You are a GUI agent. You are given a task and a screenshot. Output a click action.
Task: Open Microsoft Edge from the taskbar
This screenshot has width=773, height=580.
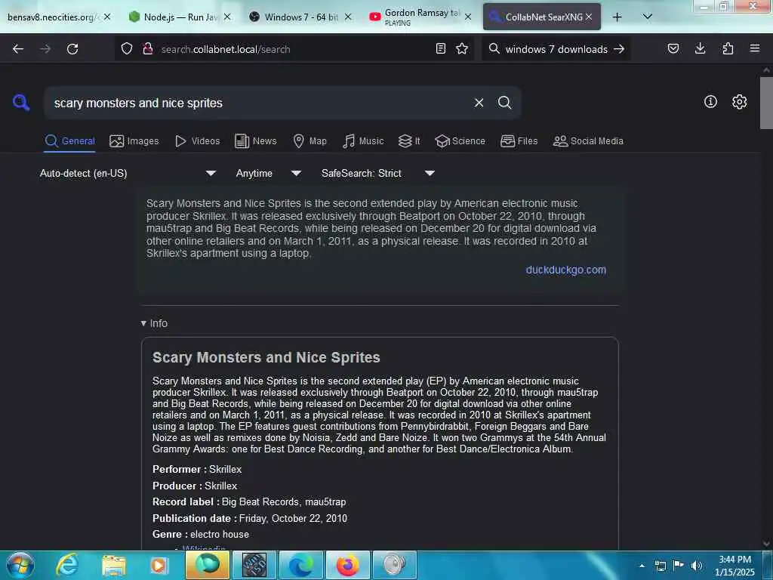pos(300,565)
